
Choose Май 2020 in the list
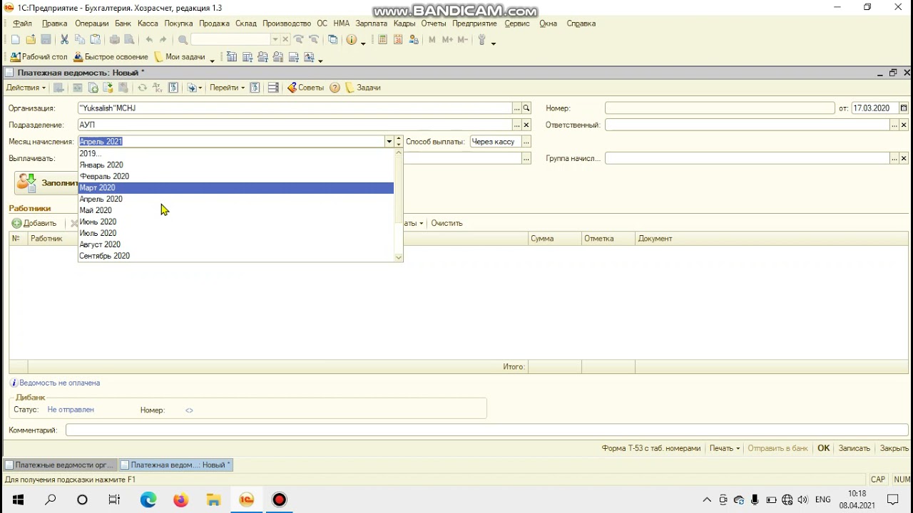point(236,210)
